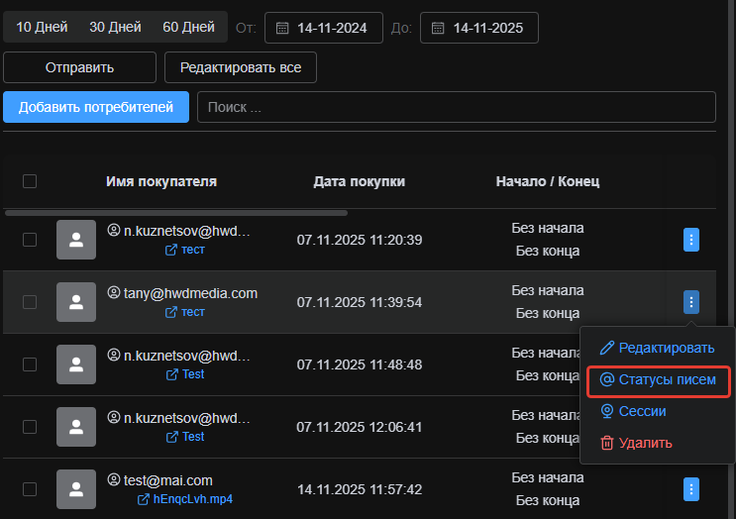Click the pencil icon next to Редактировать
Image resolution: width=736 pixels, height=519 pixels.
coord(607,348)
